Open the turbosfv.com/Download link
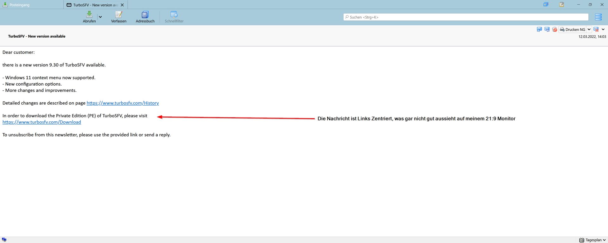 click(x=42, y=122)
